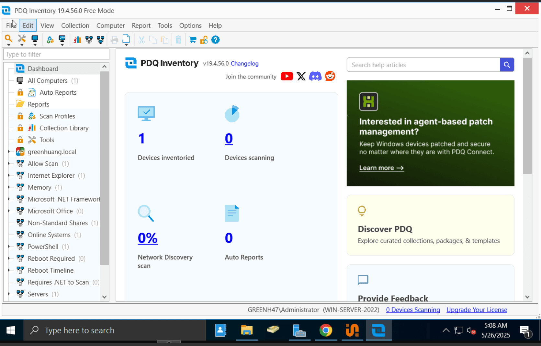Click the paste clipboard toolbar icon
The width and height of the screenshot is (541, 346).
pyautogui.click(x=165, y=40)
